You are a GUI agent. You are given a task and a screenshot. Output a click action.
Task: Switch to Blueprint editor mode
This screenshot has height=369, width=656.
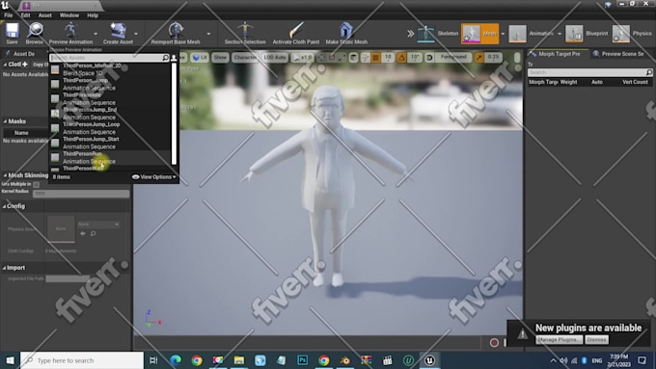pyautogui.click(x=587, y=34)
